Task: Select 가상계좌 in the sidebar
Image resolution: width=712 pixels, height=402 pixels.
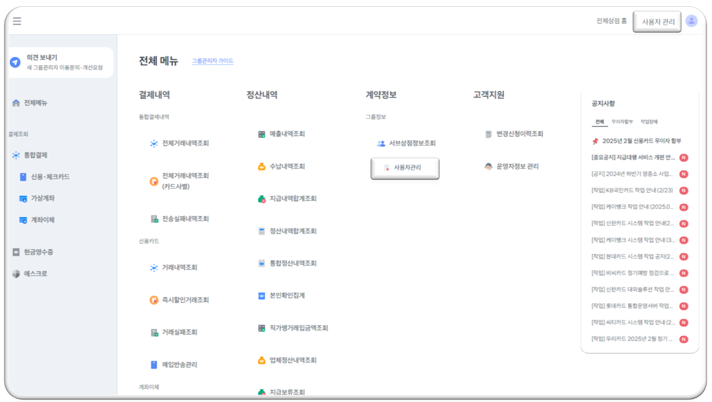Action: point(43,198)
